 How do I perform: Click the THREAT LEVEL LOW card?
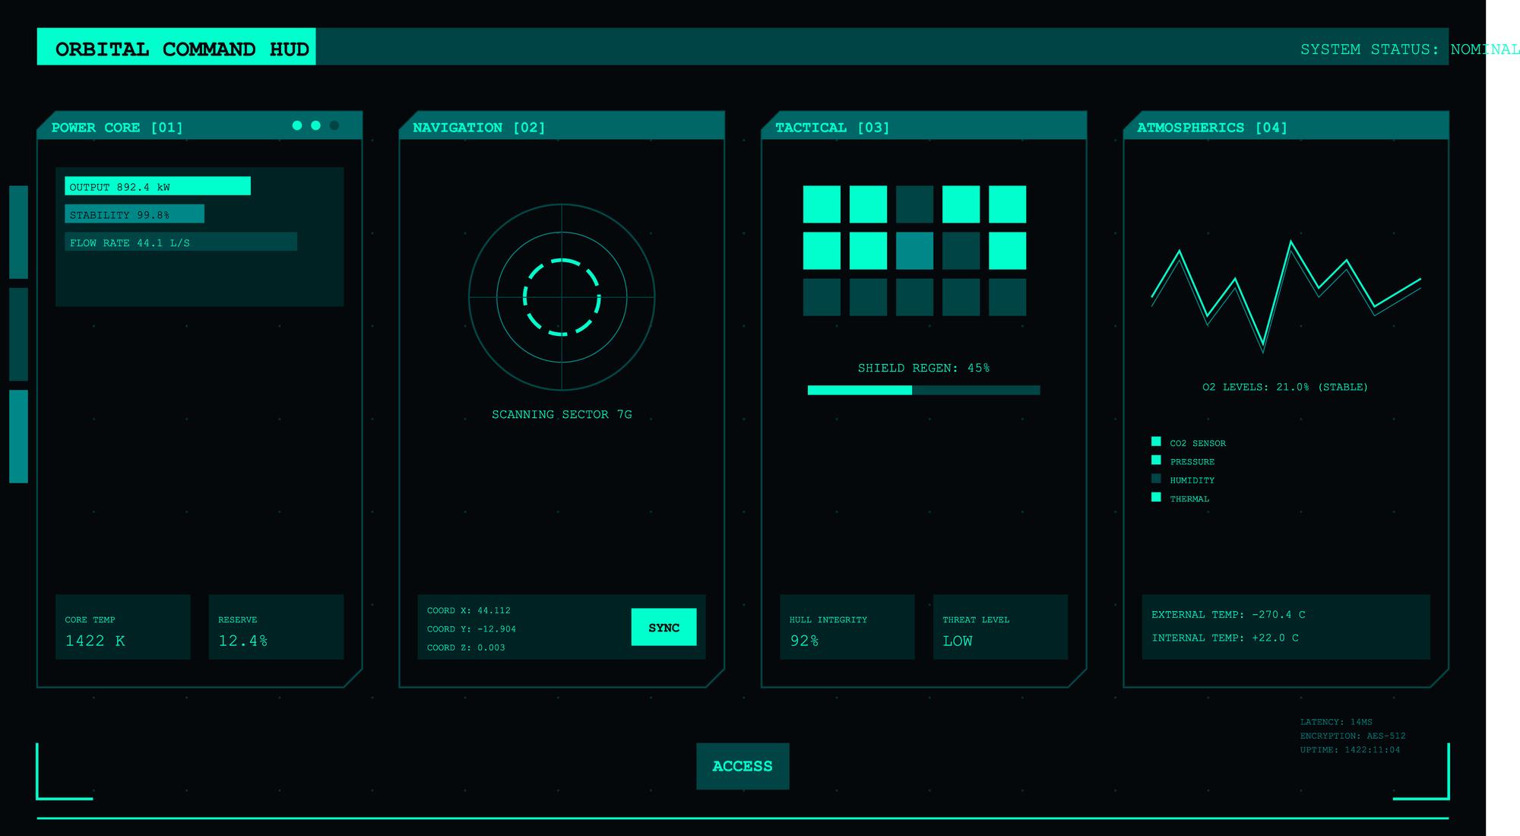click(x=1000, y=627)
